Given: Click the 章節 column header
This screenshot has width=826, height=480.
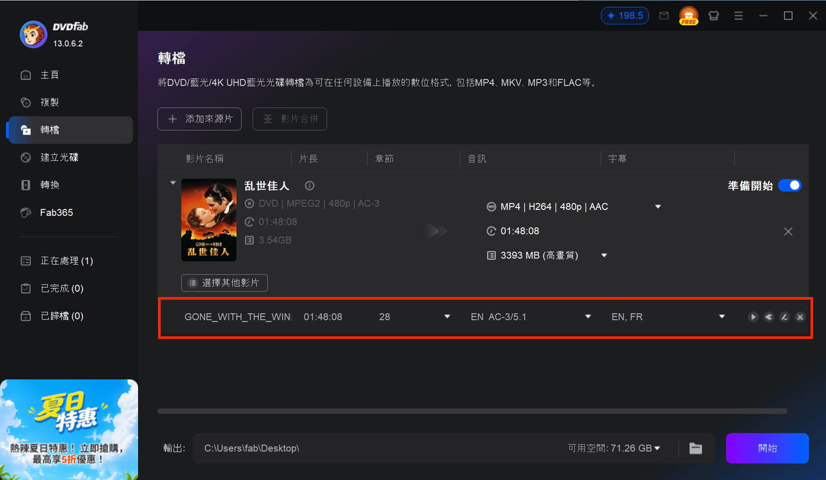Looking at the screenshot, I should 385,158.
